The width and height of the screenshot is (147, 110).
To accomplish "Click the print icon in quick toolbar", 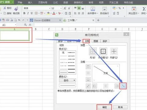I will [8, 20].
